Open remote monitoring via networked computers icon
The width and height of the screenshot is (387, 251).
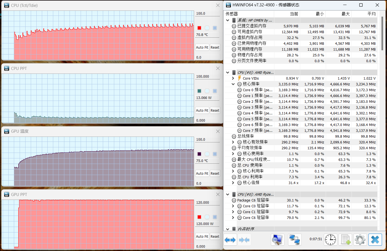pos(294,239)
